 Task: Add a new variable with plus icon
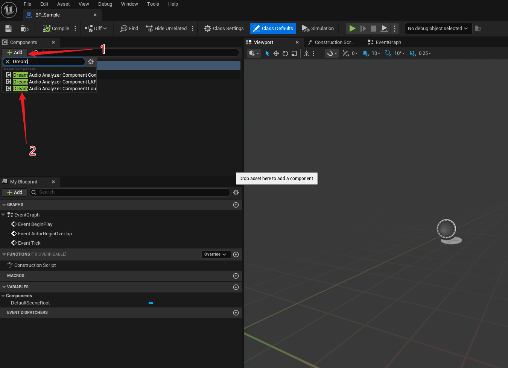(x=236, y=287)
